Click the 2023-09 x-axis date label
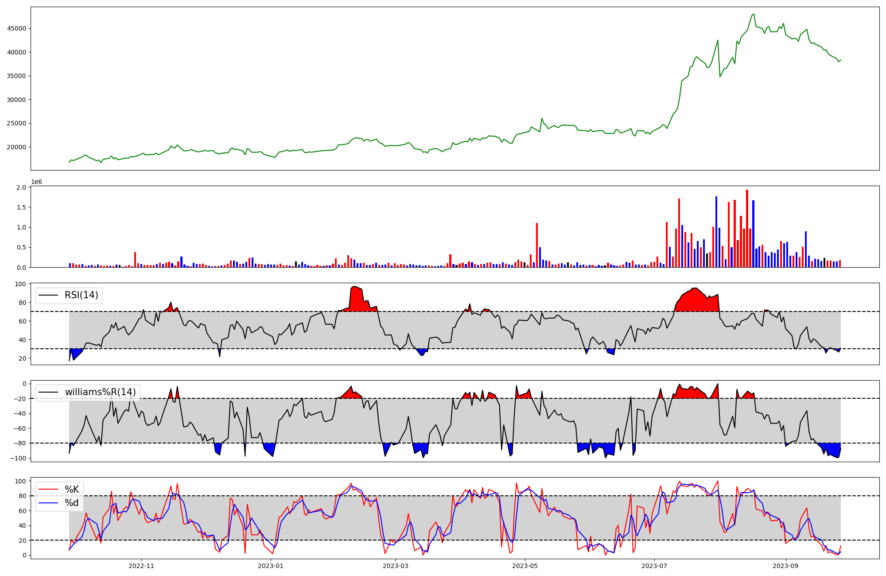Image resolution: width=886 pixels, height=576 pixels. 785,566
